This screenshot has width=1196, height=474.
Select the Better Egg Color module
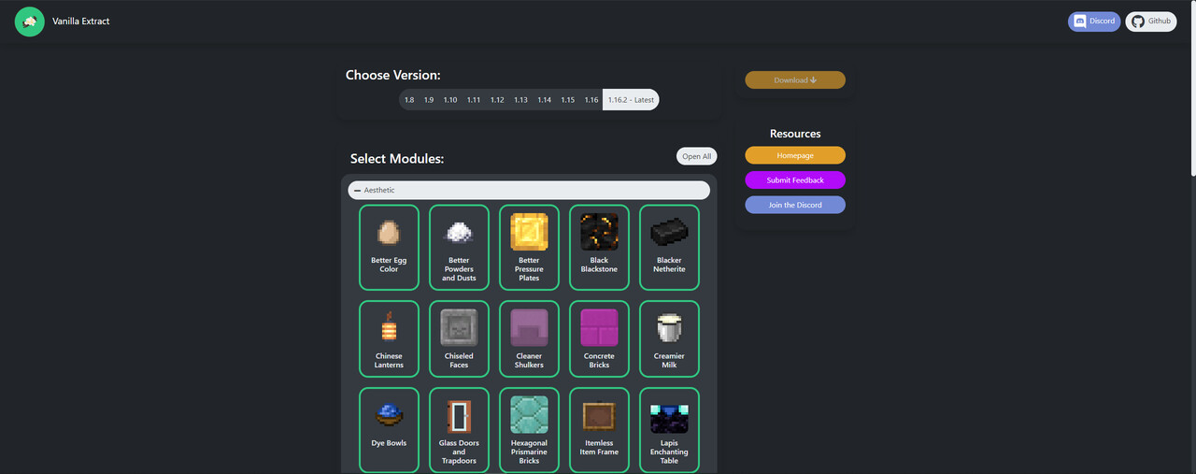coord(389,248)
